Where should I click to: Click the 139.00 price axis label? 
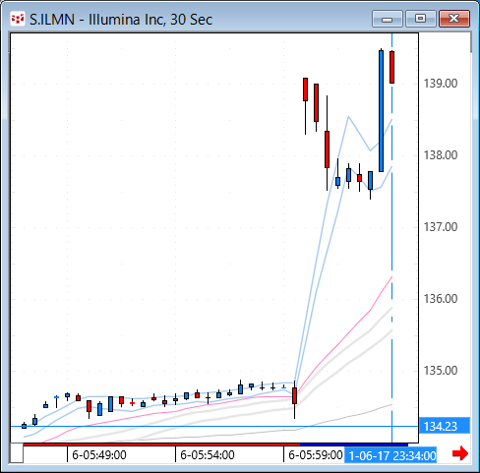point(441,84)
